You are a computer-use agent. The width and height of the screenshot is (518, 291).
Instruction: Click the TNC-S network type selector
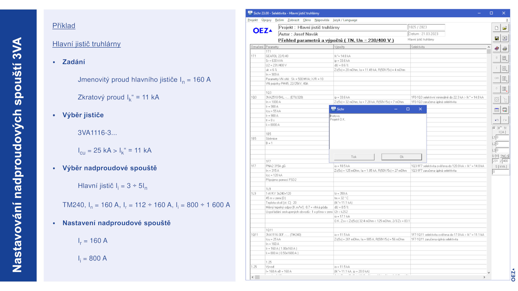[x=504, y=156]
